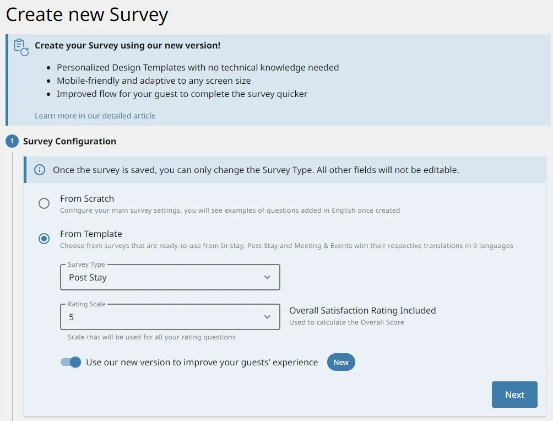This screenshot has width=553, height=421.
Task: Click the info circle icon
Action: [x=40, y=170]
